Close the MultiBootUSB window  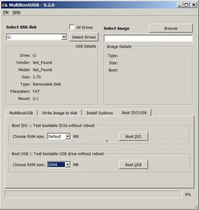pyautogui.click(x=194, y=5)
